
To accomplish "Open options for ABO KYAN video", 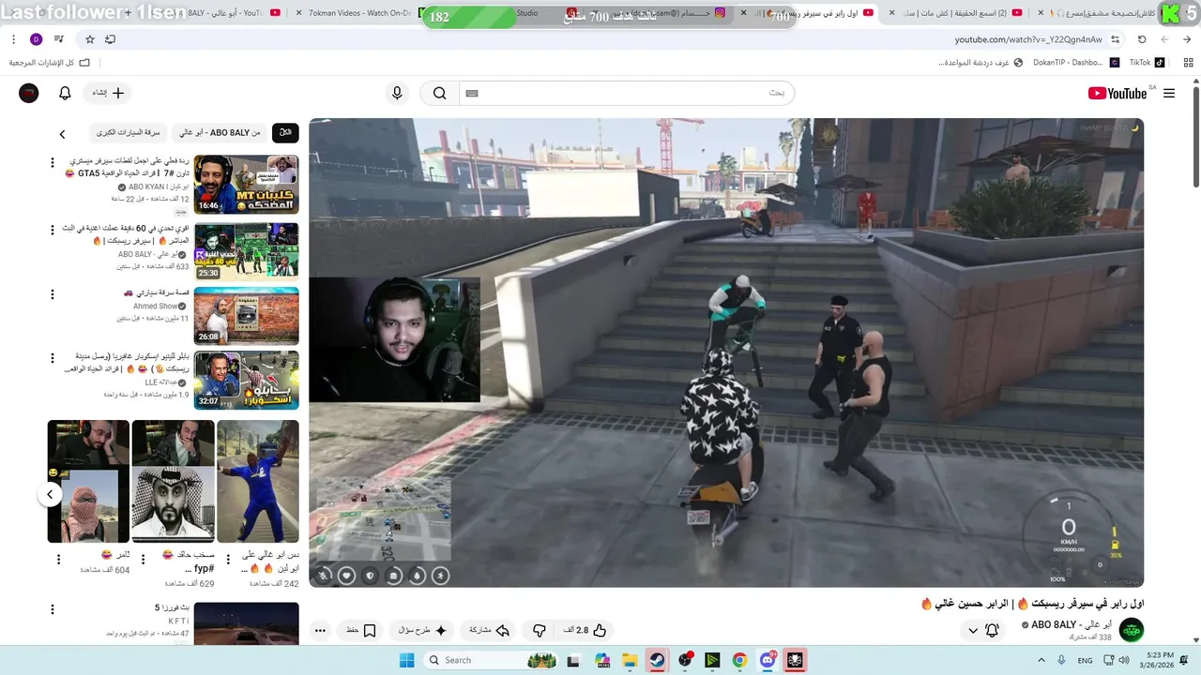I will tap(53, 162).
